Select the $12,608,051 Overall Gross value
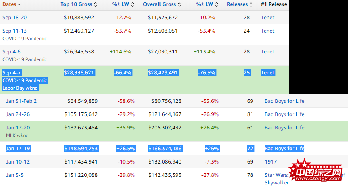The width and height of the screenshot is (348, 186). 163,31
